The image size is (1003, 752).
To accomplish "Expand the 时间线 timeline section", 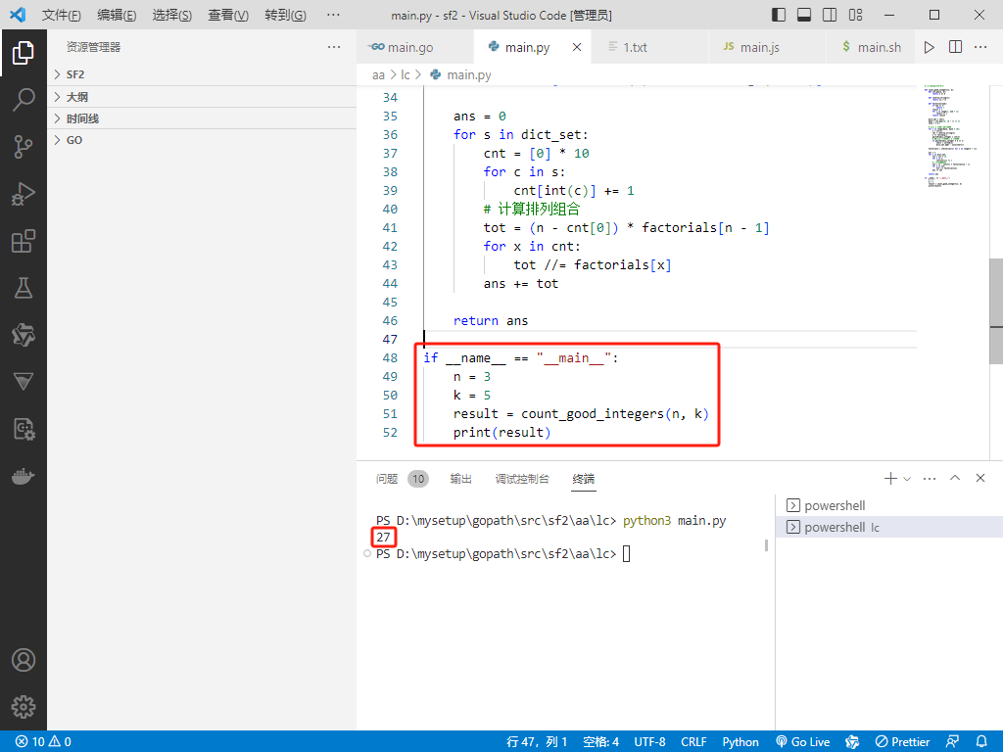I will [202, 118].
